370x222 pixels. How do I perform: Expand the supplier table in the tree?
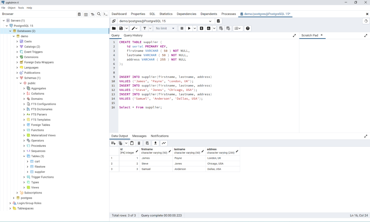point(28,172)
